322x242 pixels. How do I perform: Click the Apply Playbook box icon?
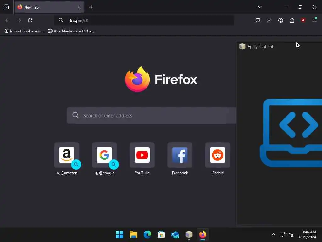tap(242, 47)
